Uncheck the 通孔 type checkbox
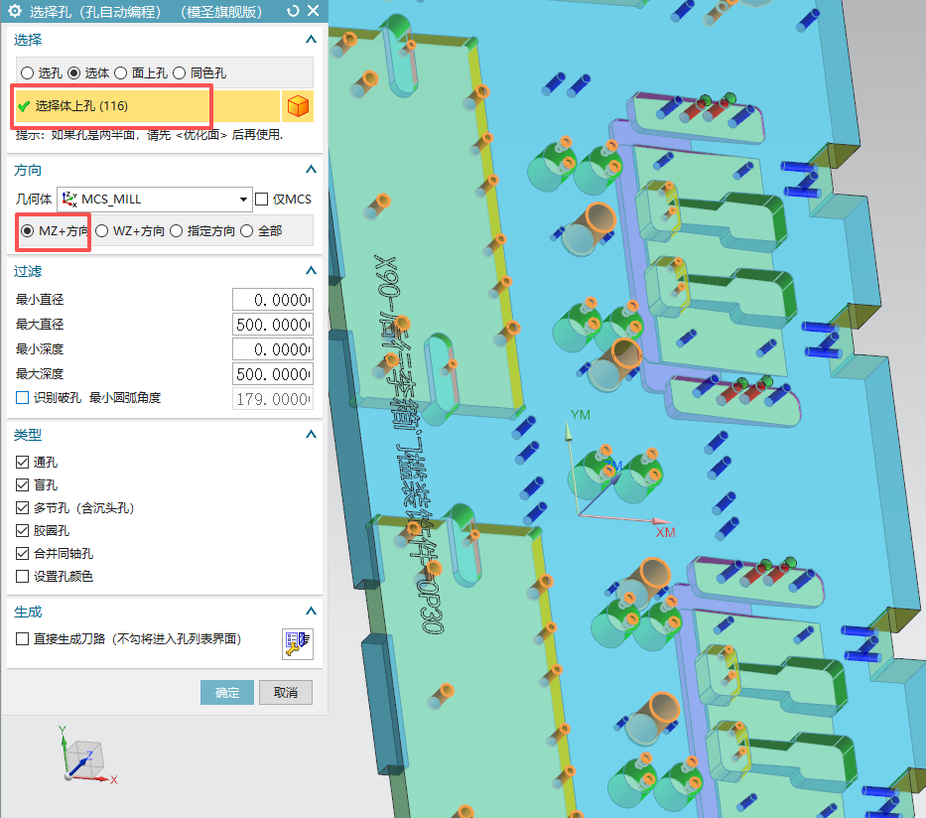The height and width of the screenshot is (818, 926). (22, 462)
